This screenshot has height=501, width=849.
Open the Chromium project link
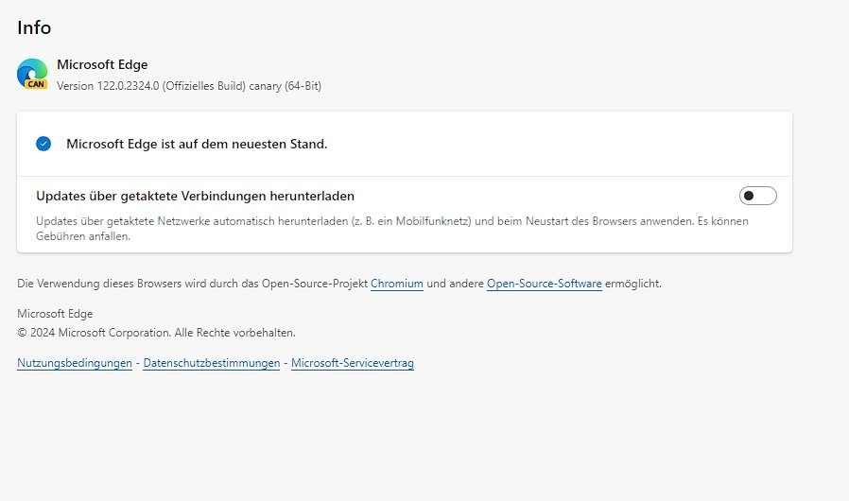396,284
